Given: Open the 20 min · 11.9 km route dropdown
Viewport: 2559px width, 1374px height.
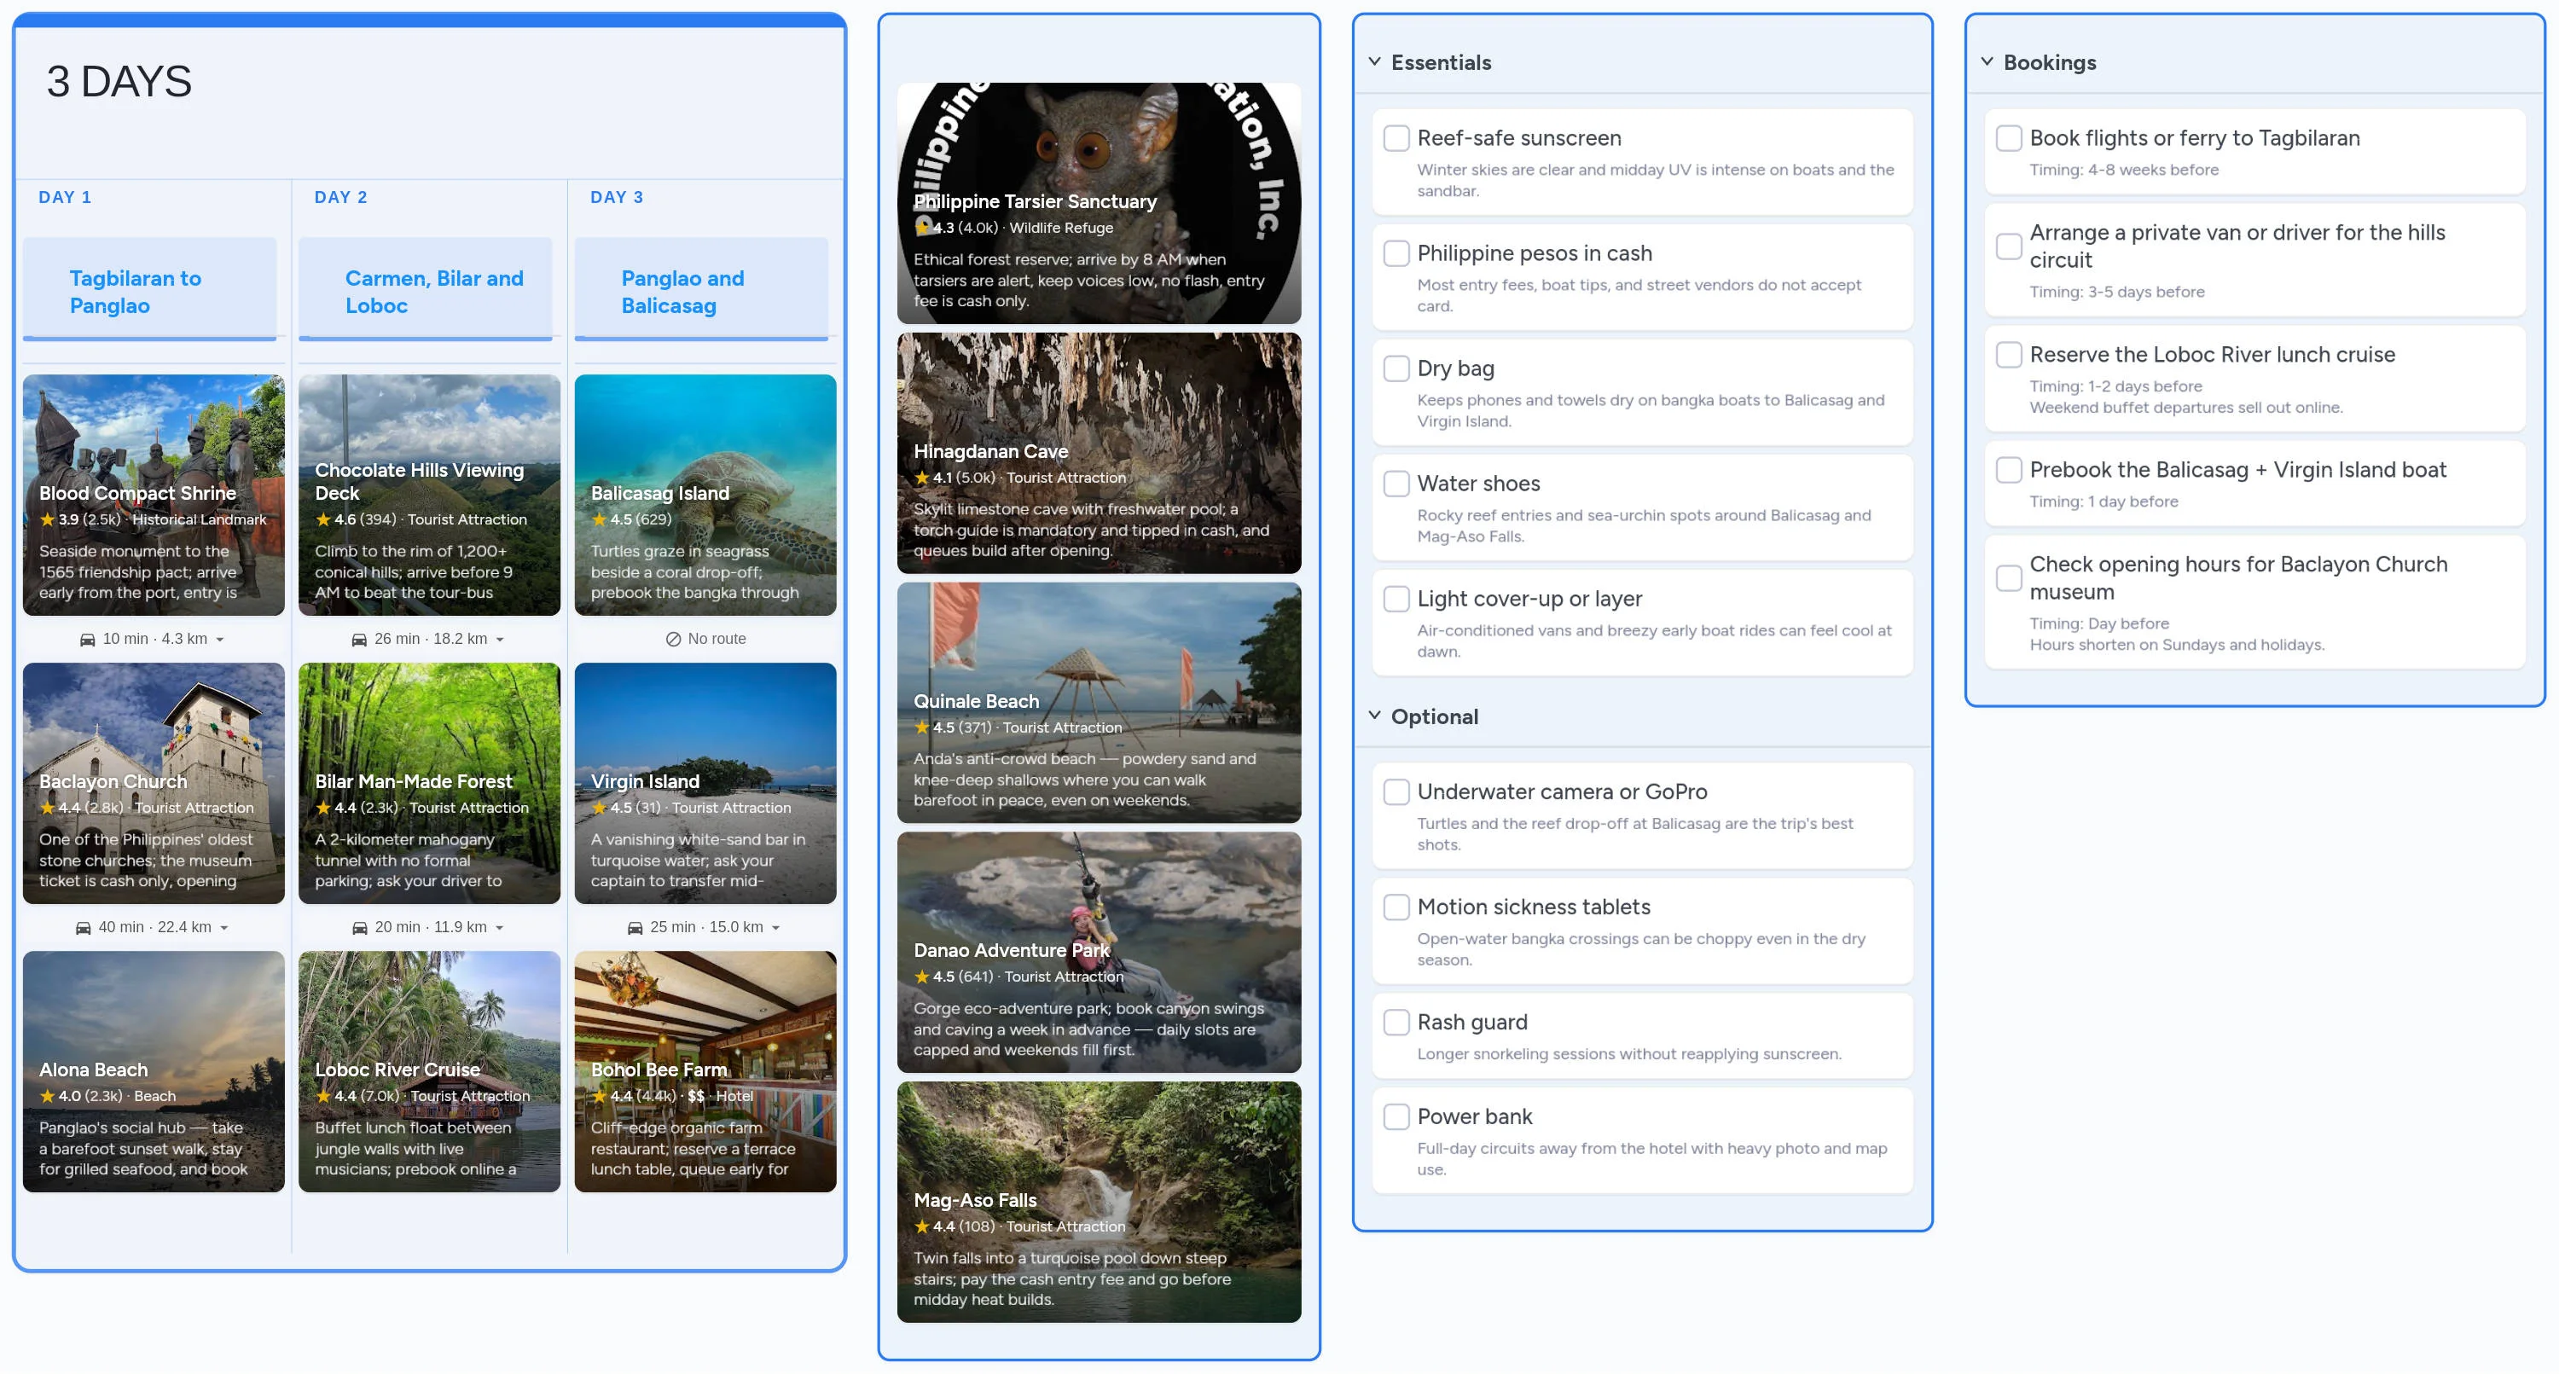Looking at the screenshot, I should point(500,928).
